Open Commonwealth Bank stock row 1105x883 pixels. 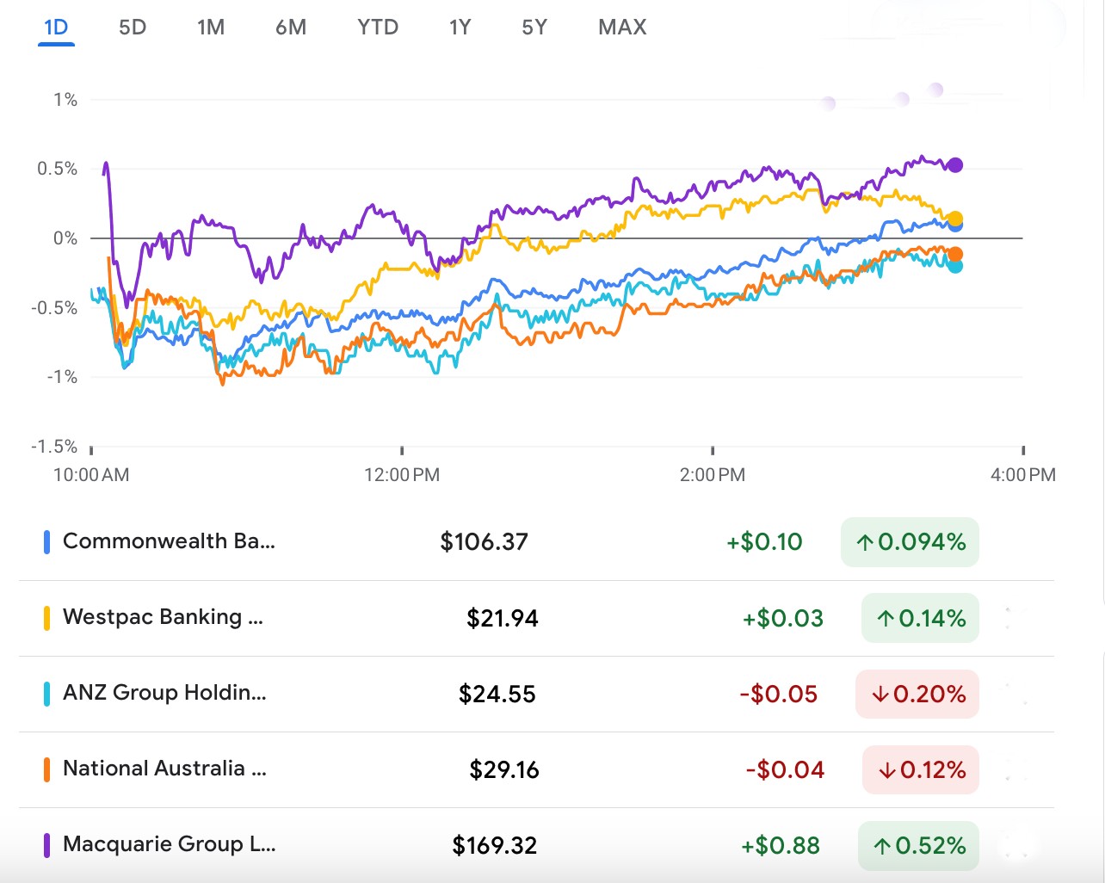pyautogui.click(x=537, y=542)
